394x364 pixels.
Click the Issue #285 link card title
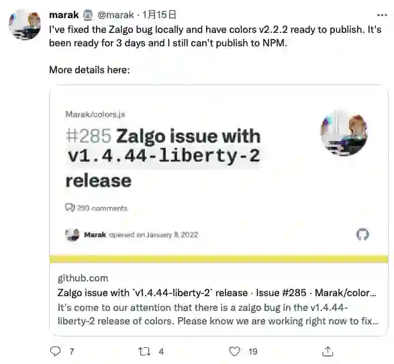pyautogui.click(x=217, y=293)
